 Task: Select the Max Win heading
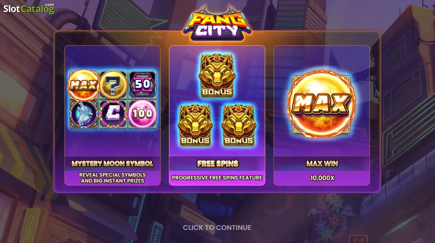[x=322, y=164]
